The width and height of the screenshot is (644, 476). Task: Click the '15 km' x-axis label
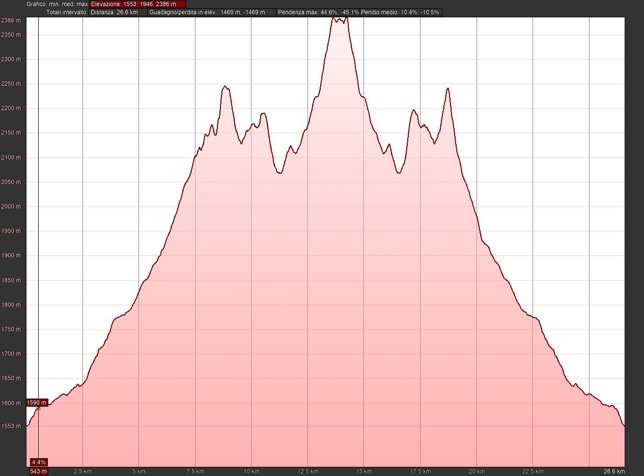point(364,471)
